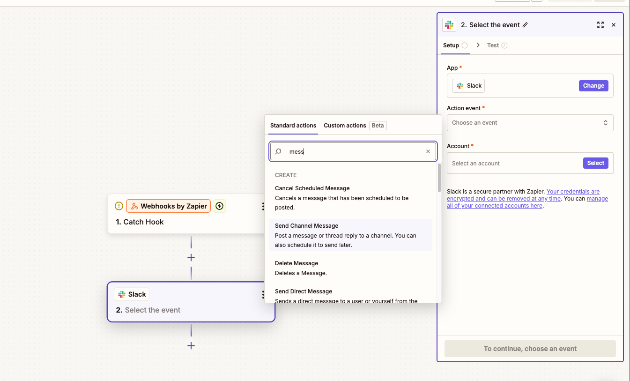Viewport: 630px width, 381px height.
Task: Click the chevron between Setup and Test
Action: (478, 45)
